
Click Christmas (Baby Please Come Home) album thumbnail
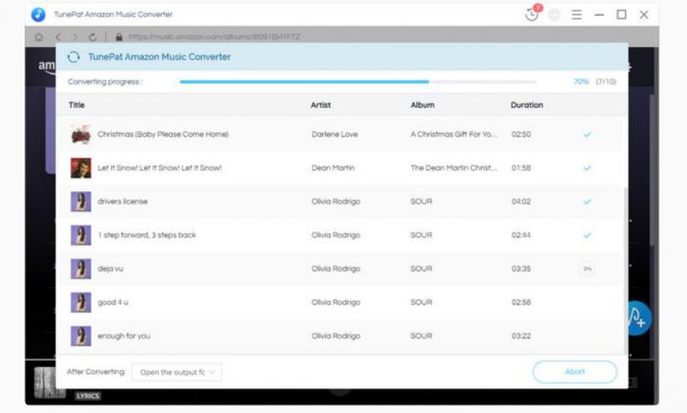pos(81,134)
